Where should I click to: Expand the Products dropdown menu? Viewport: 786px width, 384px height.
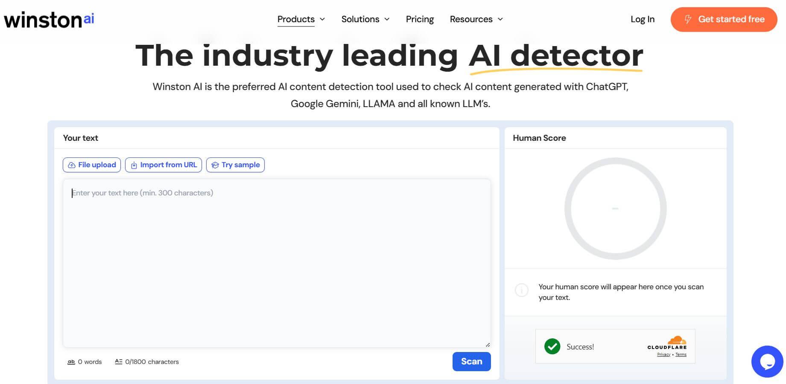(301, 19)
